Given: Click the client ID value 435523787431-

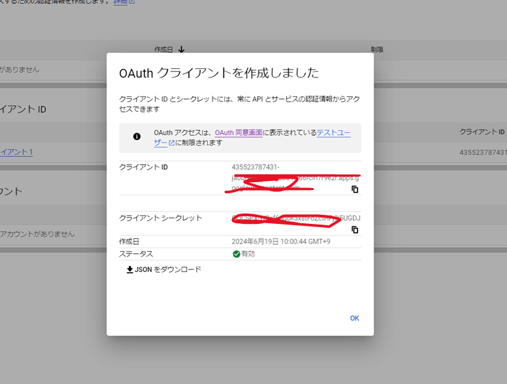Looking at the screenshot, I should 255,167.
